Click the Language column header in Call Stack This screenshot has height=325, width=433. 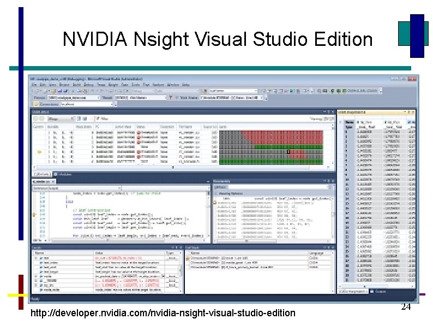pyautogui.click(x=320, y=253)
